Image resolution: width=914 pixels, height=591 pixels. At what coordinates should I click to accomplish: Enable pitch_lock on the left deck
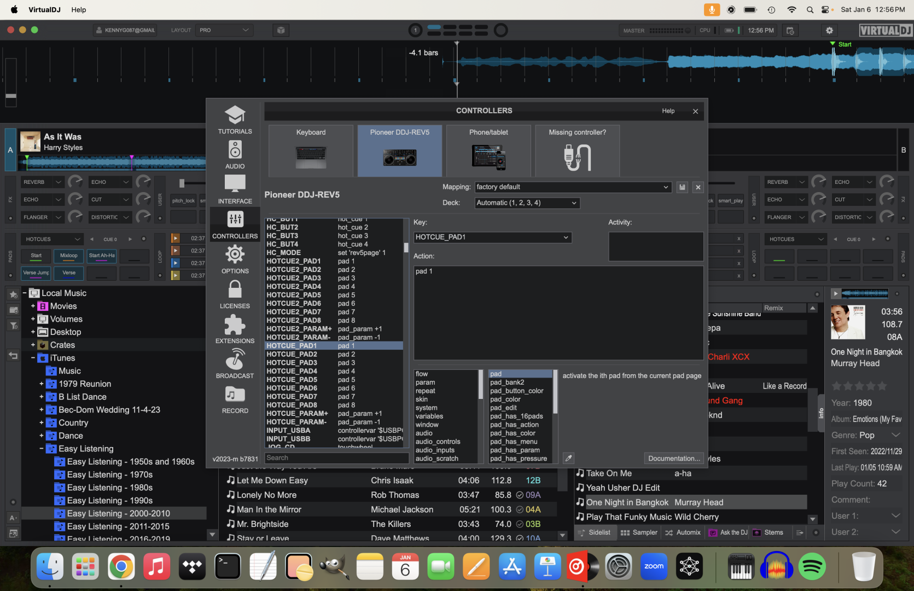pyautogui.click(x=183, y=200)
